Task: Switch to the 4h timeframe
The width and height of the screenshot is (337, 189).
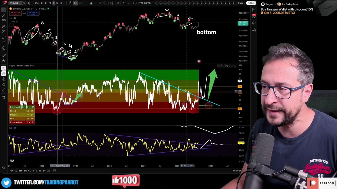Action: [x=46, y=3]
